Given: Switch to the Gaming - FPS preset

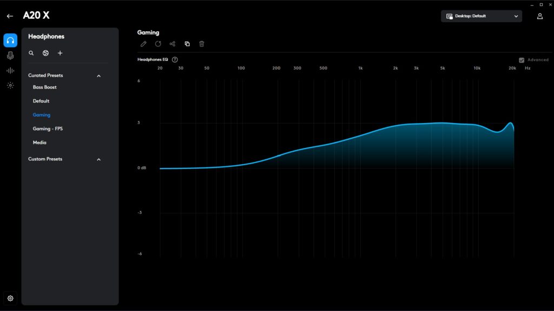Looking at the screenshot, I should point(47,129).
